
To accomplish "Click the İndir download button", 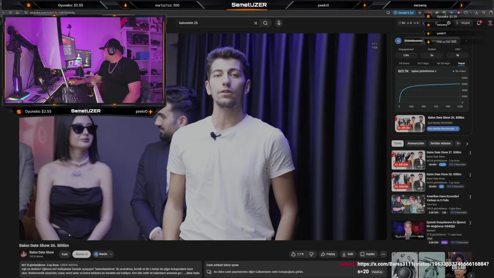I will click(x=347, y=254).
